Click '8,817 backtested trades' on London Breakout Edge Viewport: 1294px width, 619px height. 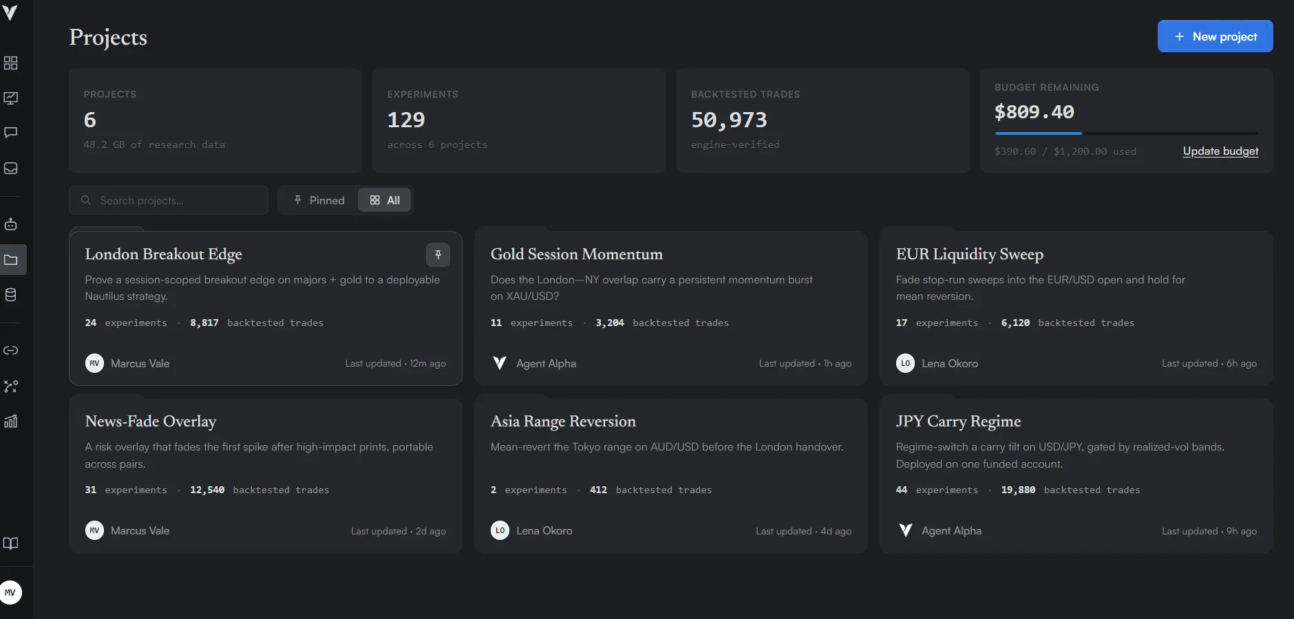[x=256, y=323]
